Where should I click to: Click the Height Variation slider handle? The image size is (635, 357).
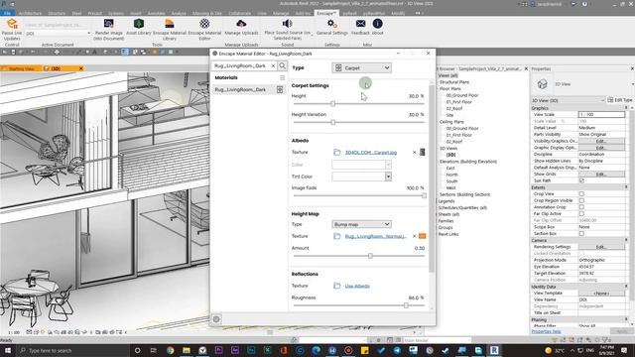[333, 122]
